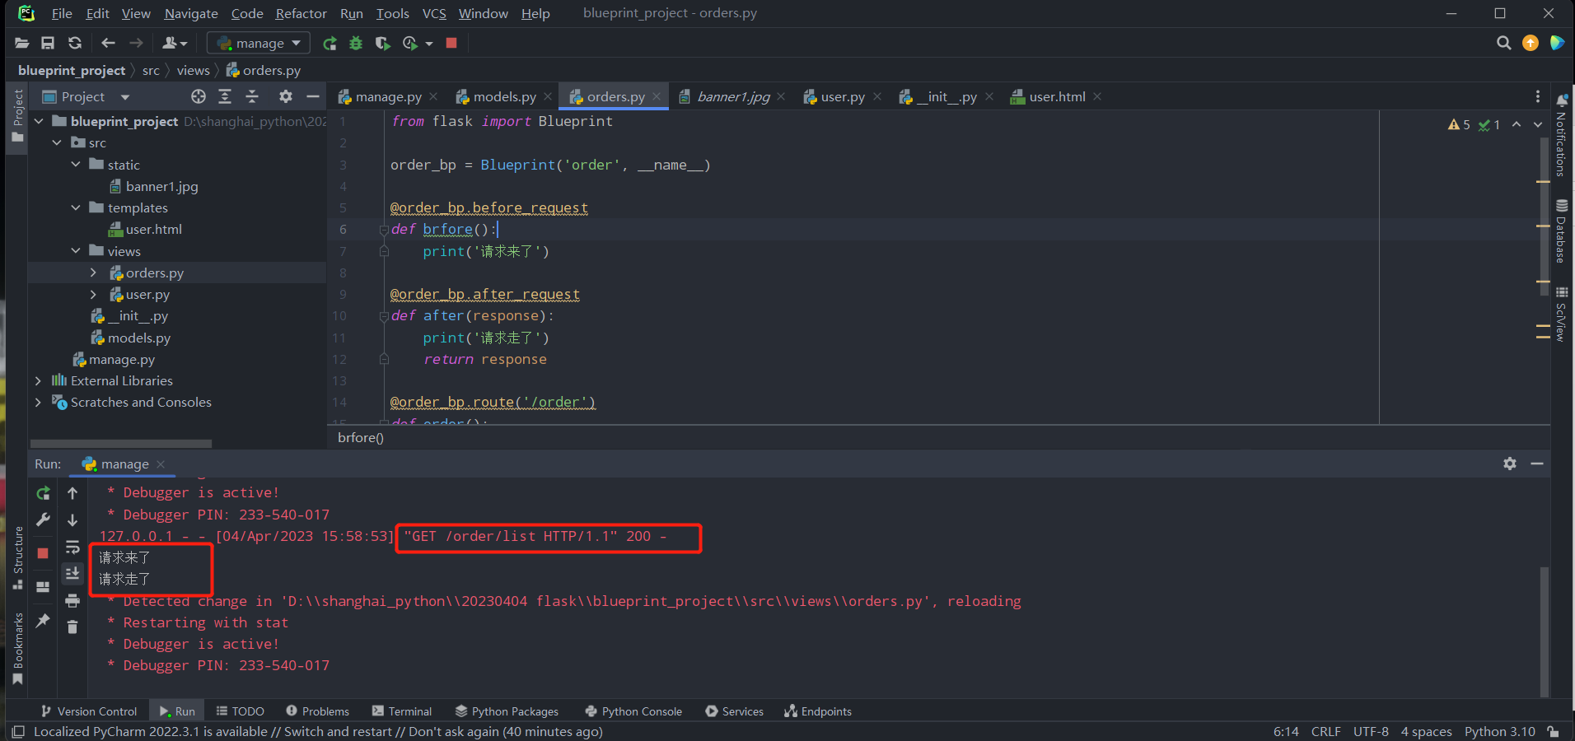Screen dimensions: 1575x741
Task: Switch to the models.py editor tab
Action: [504, 96]
